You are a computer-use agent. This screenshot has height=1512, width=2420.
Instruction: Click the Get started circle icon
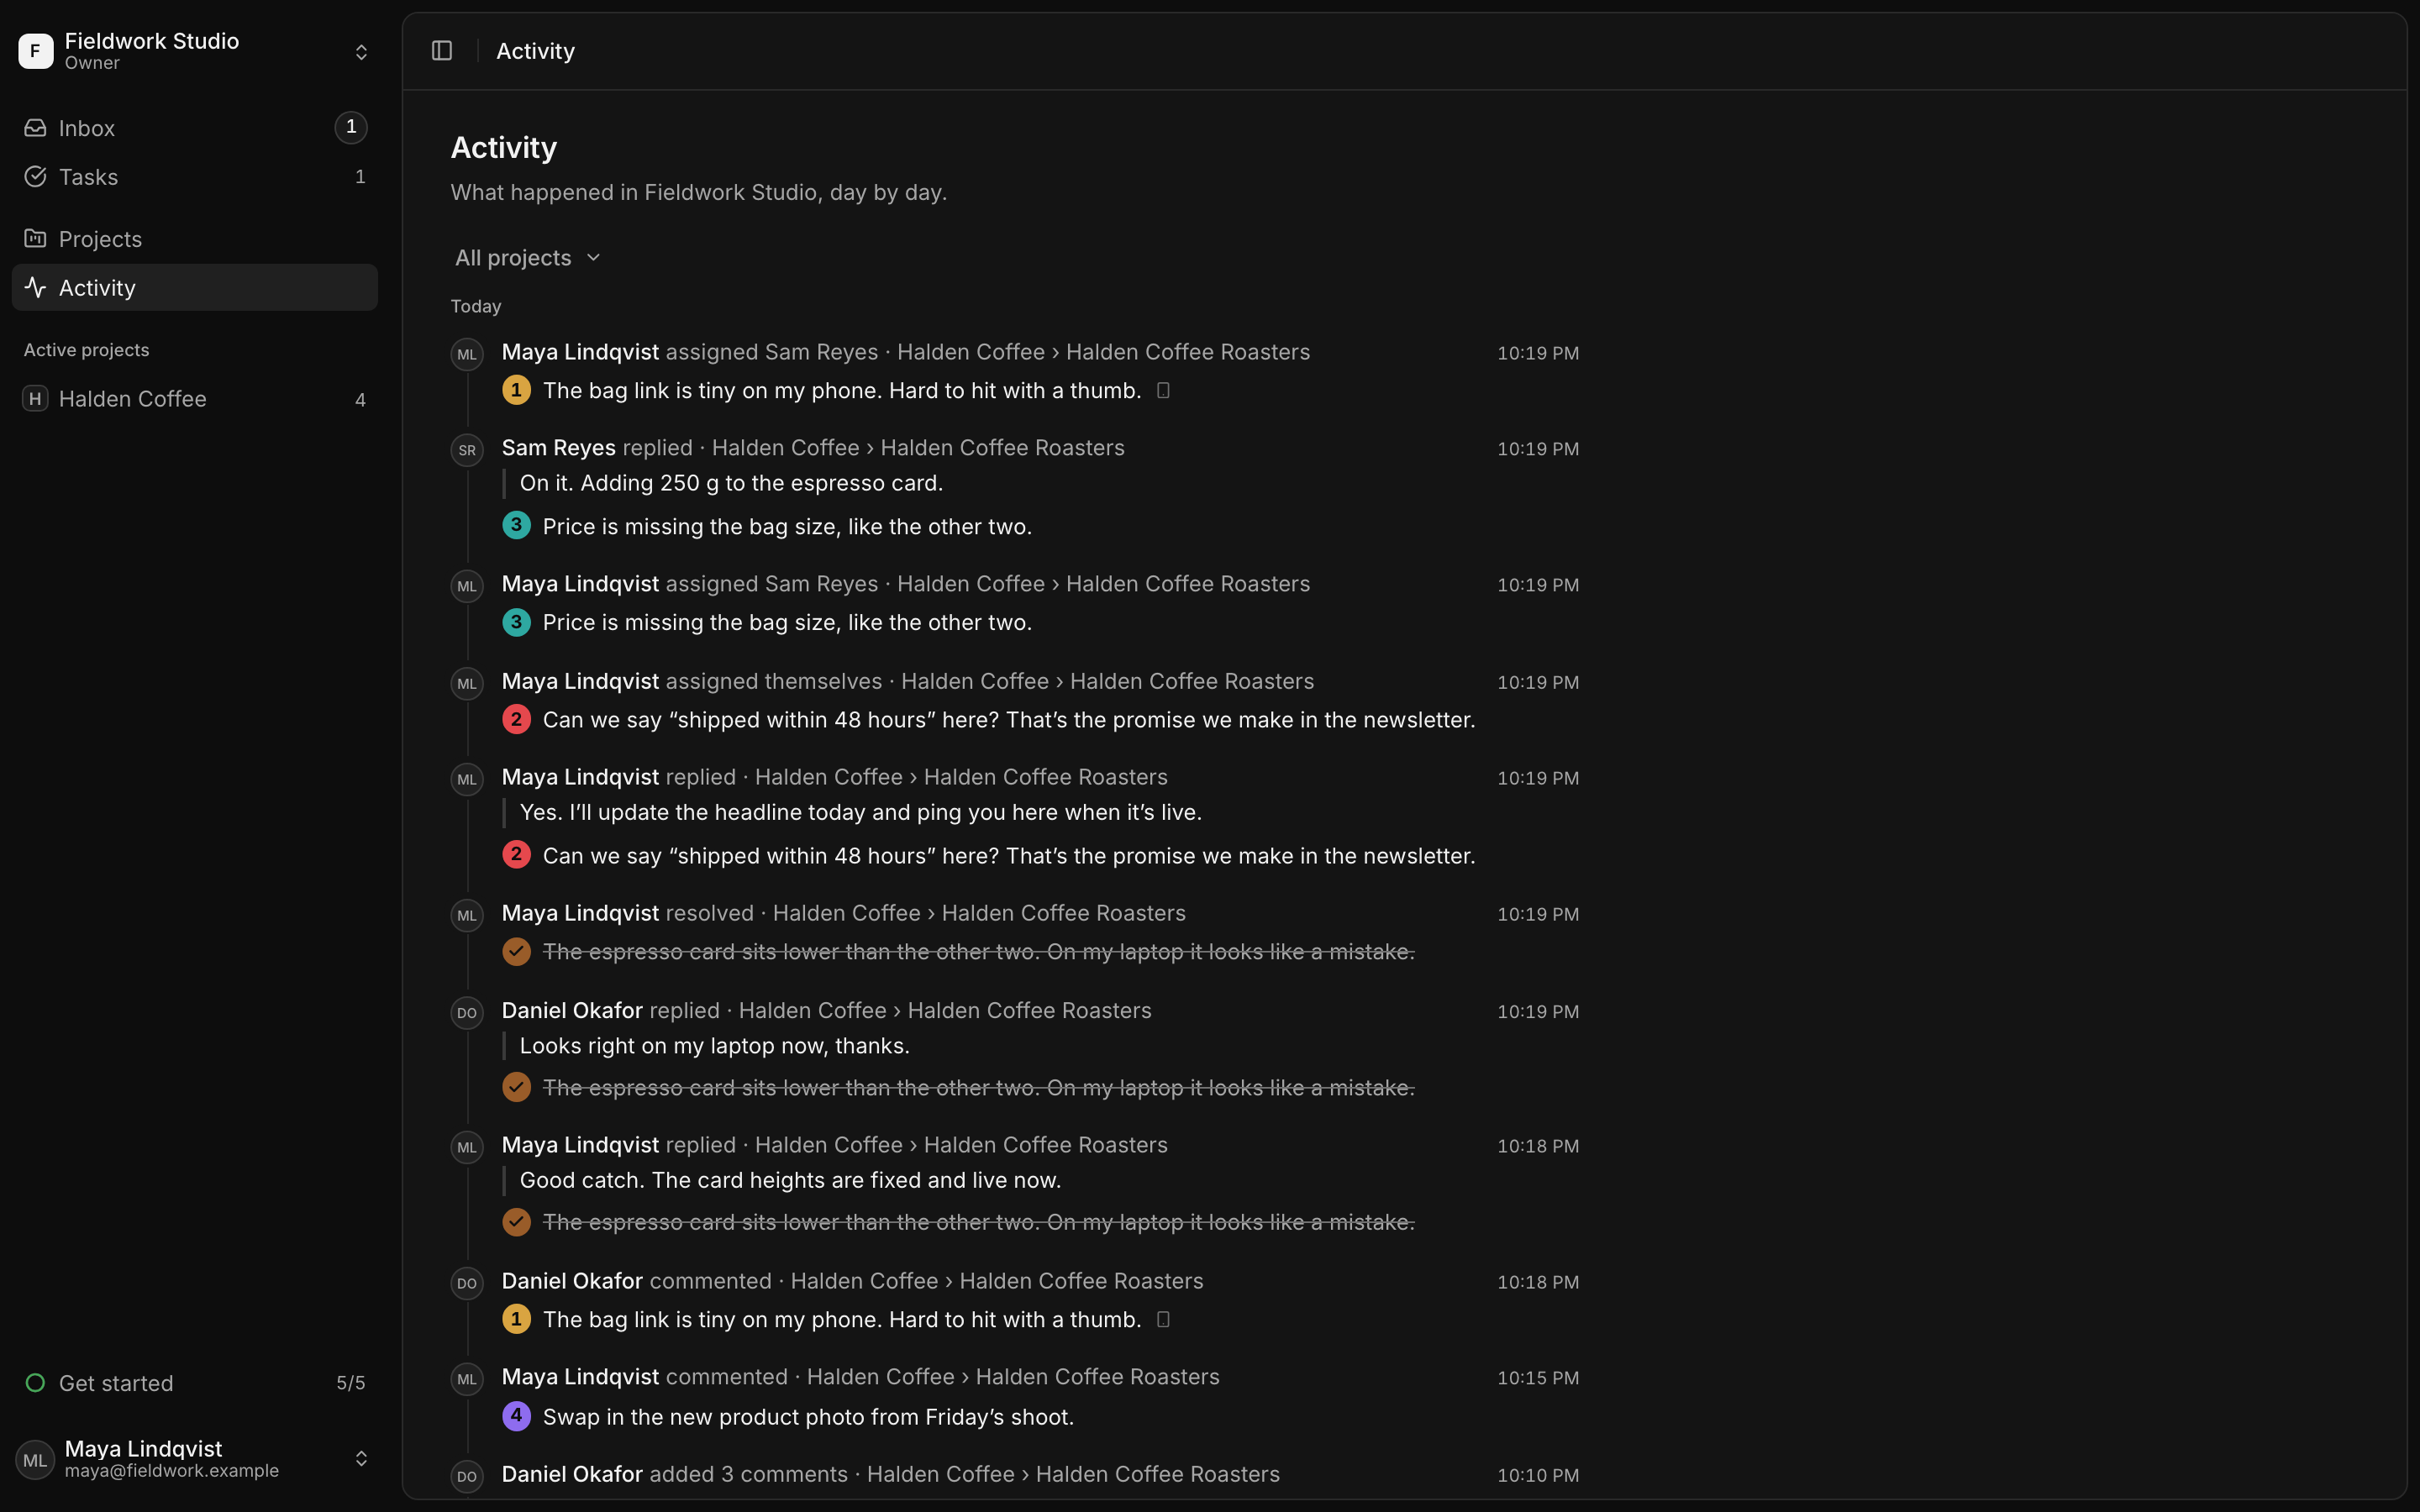point(36,1383)
